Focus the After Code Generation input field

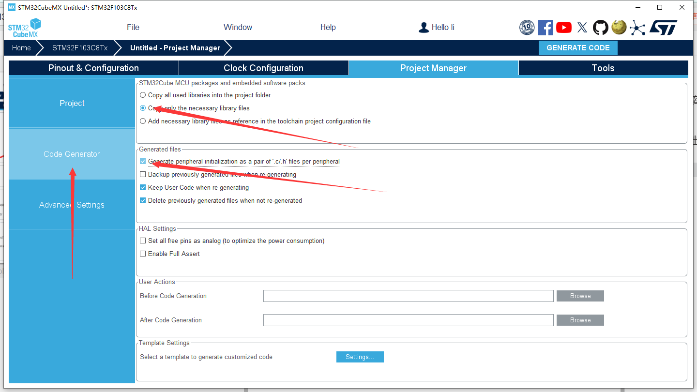pyautogui.click(x=409, y=320)
